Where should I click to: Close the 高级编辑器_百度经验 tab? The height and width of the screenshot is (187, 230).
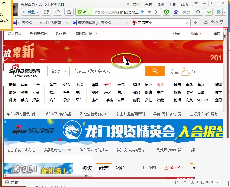click(127, 23)
